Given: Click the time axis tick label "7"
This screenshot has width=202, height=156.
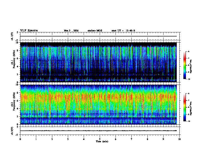Looking at the screenshot, I should click(132, 139).
